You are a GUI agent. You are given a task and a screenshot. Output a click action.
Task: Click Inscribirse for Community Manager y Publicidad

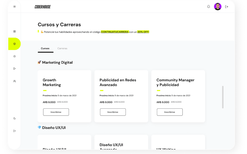(170, 112)
